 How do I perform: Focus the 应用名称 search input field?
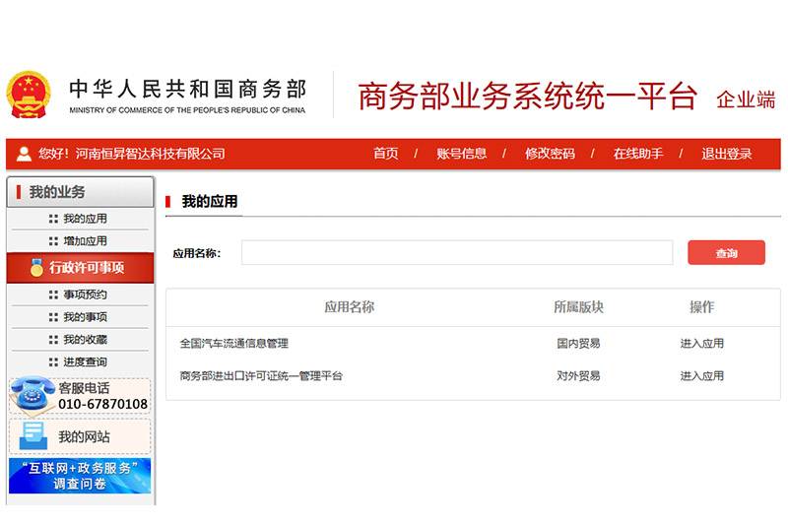(x=456, y=253)
